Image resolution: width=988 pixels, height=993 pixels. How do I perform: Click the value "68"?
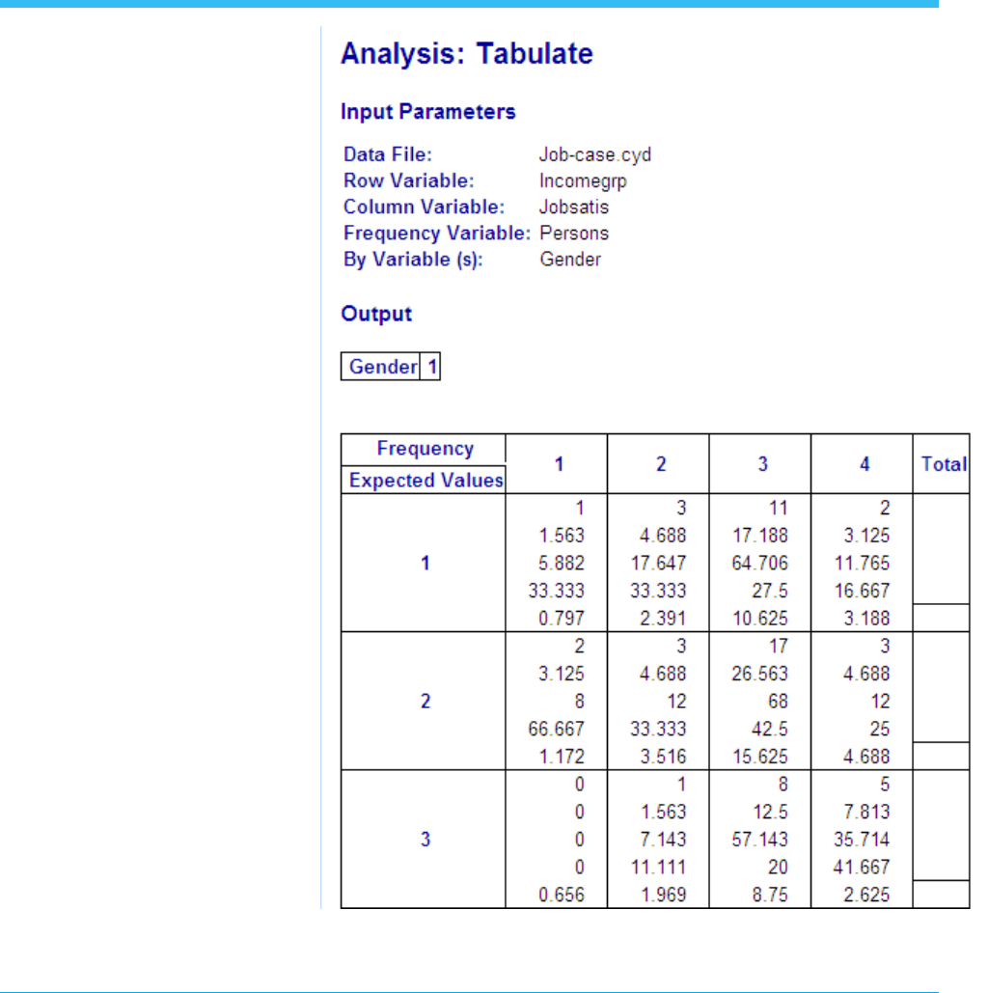778,701
